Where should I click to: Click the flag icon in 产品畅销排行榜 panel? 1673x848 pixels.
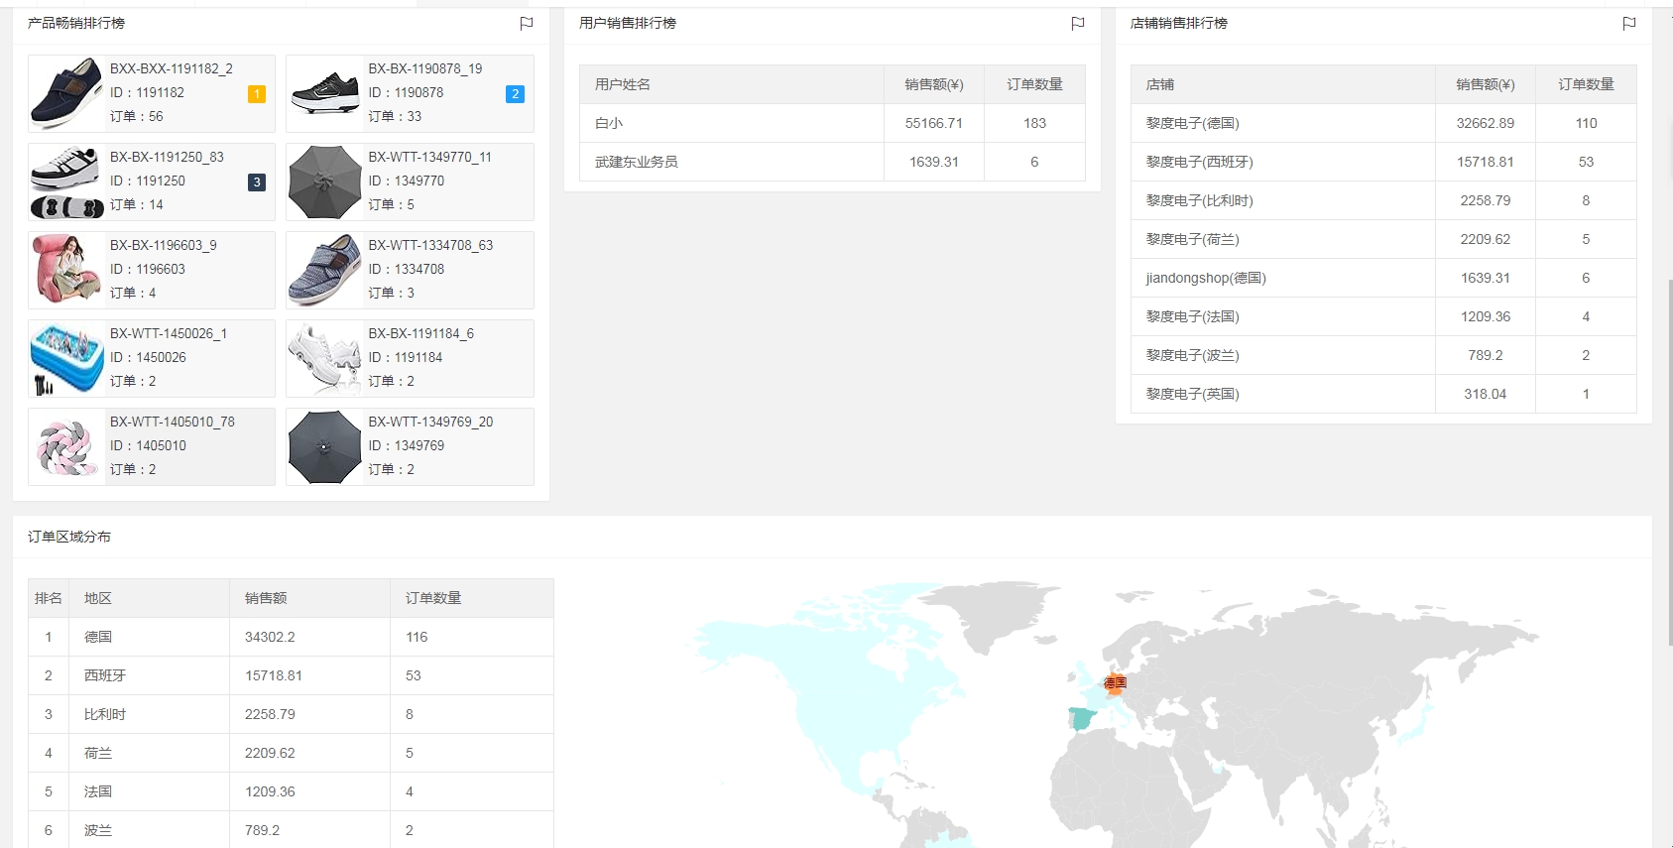[x=527, y=23]
